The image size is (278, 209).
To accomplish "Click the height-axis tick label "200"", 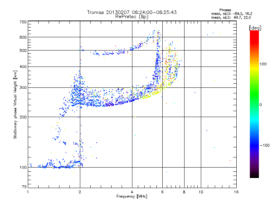I will click(x=23, y=117).
